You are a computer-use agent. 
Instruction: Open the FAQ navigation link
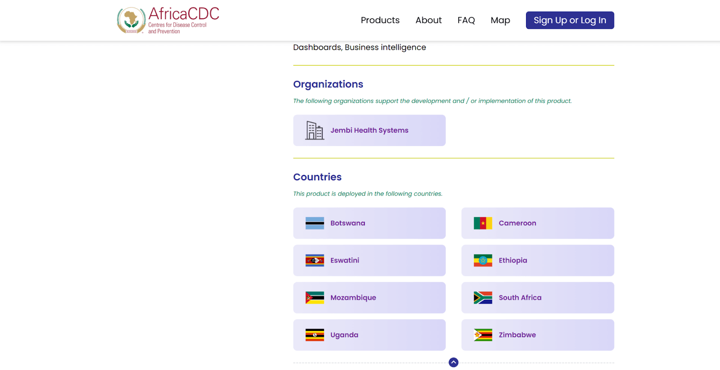[466, 20]
